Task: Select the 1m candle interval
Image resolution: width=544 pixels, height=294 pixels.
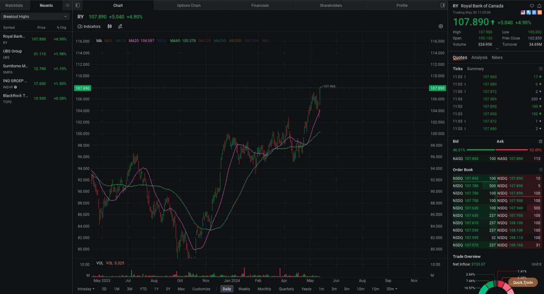Action: [321, 289]
